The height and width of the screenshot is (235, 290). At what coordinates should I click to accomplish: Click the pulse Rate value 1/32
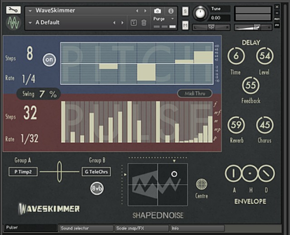(29, 139)
